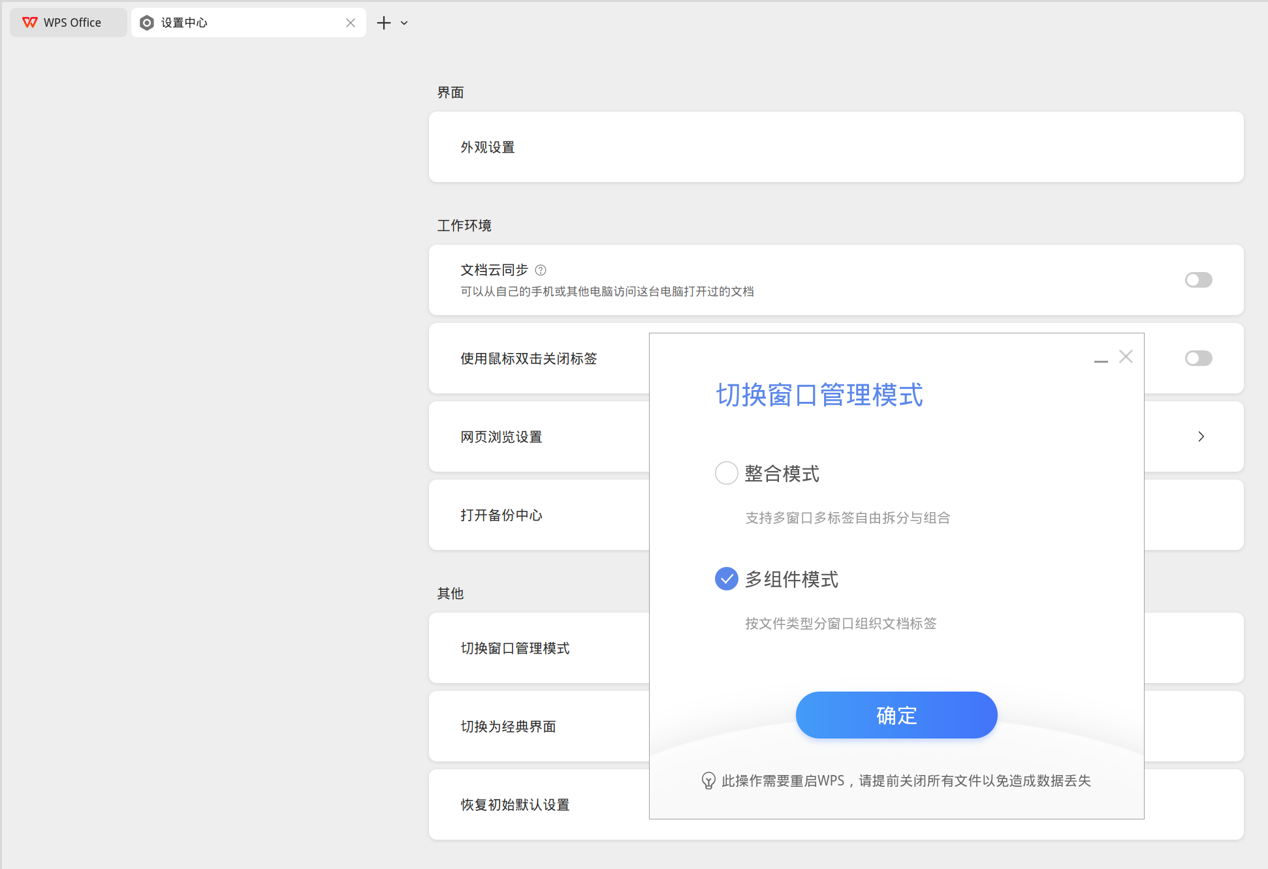1268x869 pixels.
Task: Click the WPS Office logo icon
Action: coord(30,23)
